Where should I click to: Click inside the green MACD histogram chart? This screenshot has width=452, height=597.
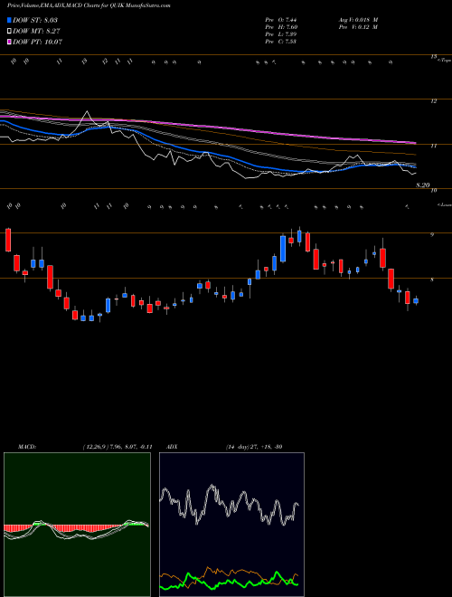point(77,525)
